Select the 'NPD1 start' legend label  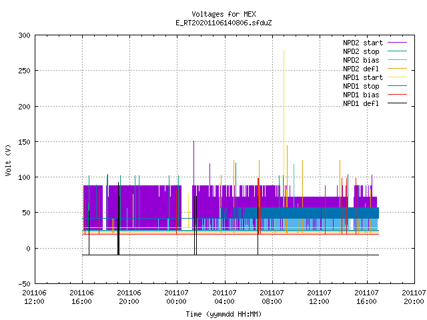tap(363, 77)
